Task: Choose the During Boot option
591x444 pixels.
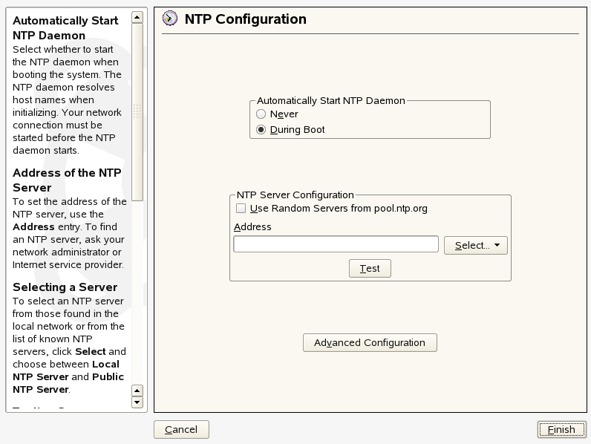Action: [x=261, y=129]
